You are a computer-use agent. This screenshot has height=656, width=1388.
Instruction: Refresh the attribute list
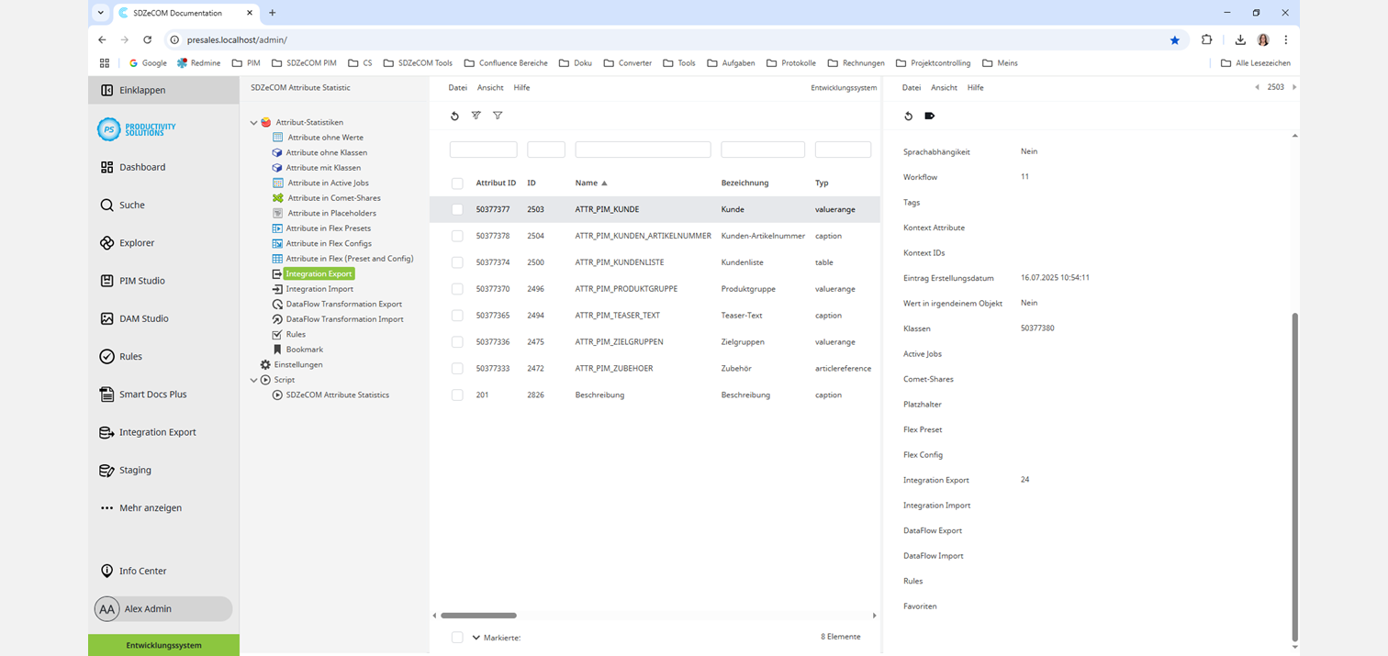point(454,116)
